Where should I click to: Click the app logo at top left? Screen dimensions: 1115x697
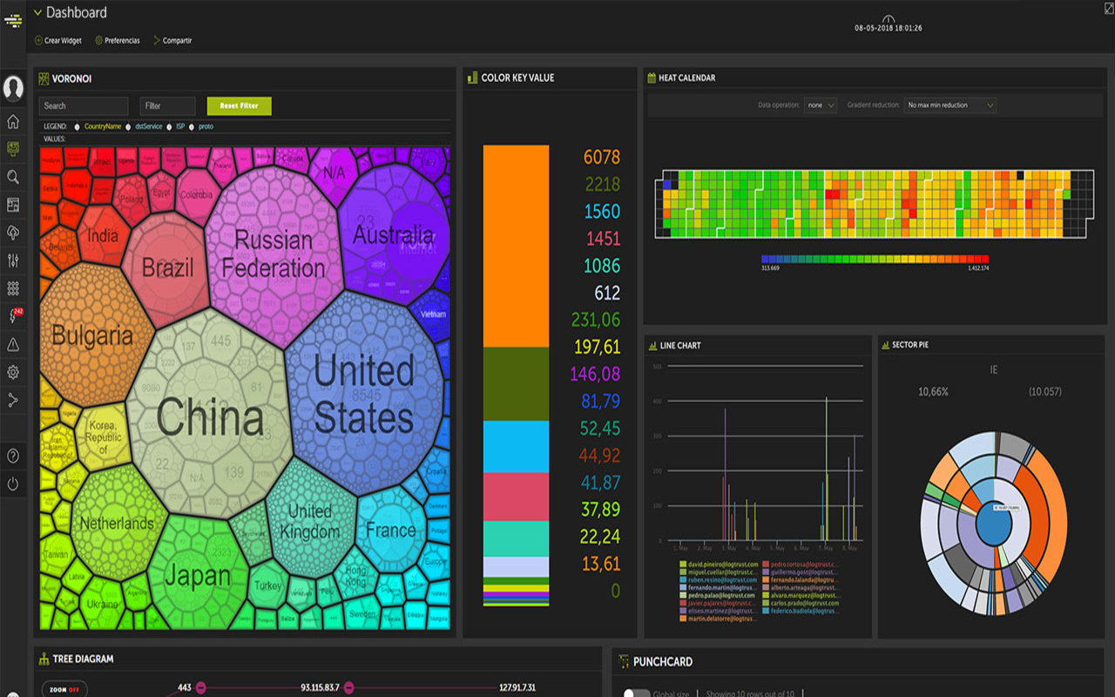click(13, 19)
